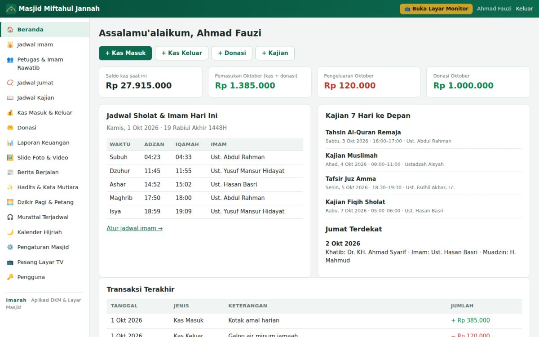Viewport: 539px width, 337px height.
Task: Select the Subuh row in prayer schedule
Action: click(x=205, y=157)
